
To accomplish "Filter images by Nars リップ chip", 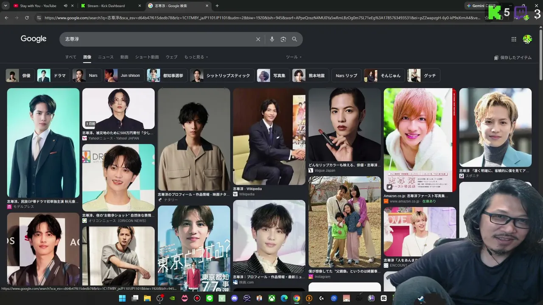I will (x=346, y=75).
